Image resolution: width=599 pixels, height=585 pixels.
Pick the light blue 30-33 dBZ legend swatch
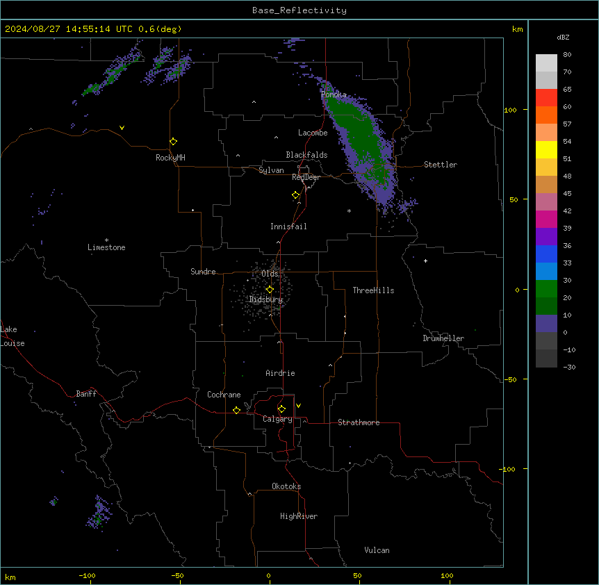click(x=546, y=272)
